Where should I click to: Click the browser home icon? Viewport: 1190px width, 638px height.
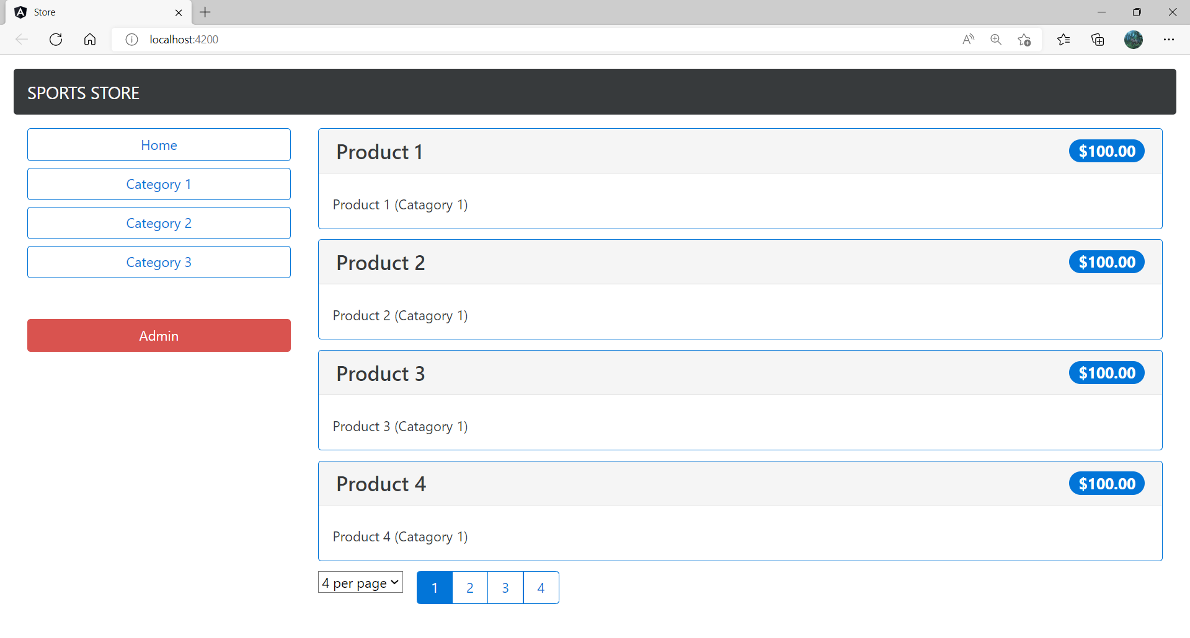pos(90,40)
